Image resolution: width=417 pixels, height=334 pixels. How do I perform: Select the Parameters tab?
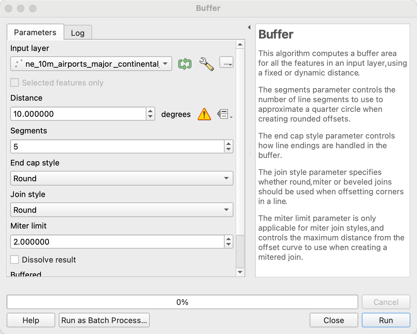[35, 32]
